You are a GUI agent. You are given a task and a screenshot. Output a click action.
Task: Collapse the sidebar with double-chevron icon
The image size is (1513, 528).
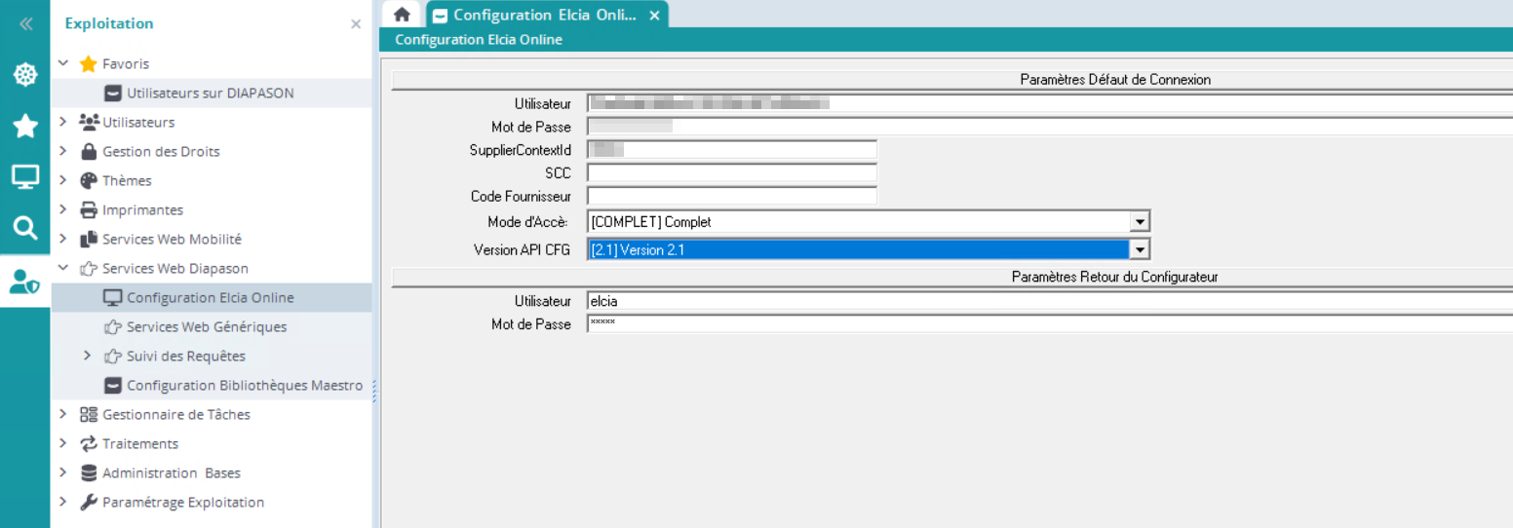(x=25, y=24)
